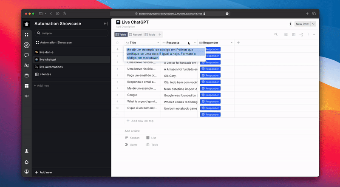Open the columns layout icon above table

pos(294,34)
